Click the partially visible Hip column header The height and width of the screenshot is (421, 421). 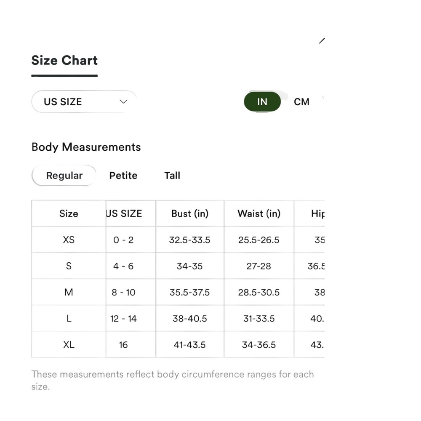click(318, 213)
